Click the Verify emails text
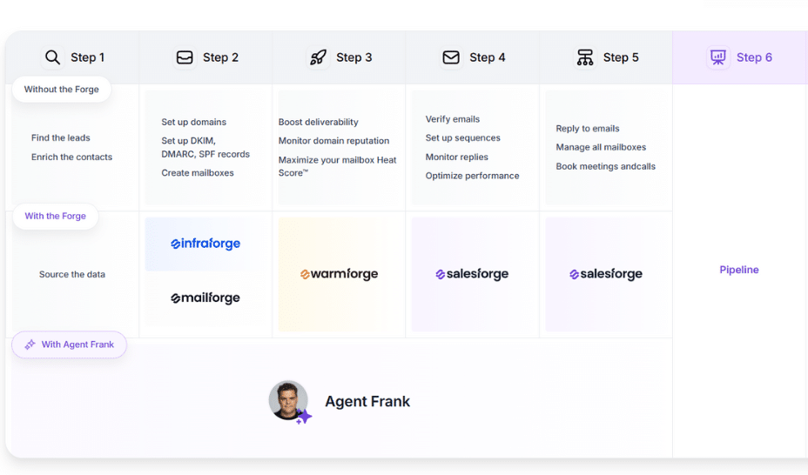Viewport: 808px width, 475px height. pyautogui.click(x=453, y=119)
